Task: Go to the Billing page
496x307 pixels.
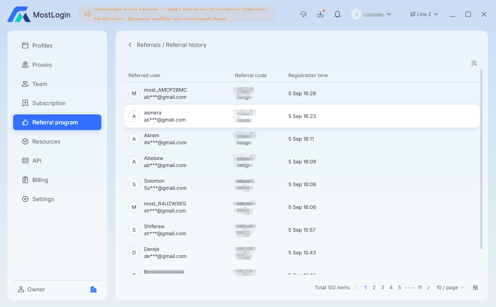Action: click(57, 180)
